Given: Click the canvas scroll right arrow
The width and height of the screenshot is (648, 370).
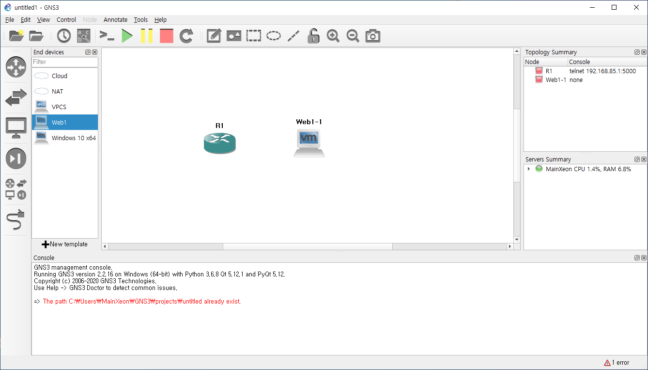Looking at the screenshot, I should [x=509, y=246].
